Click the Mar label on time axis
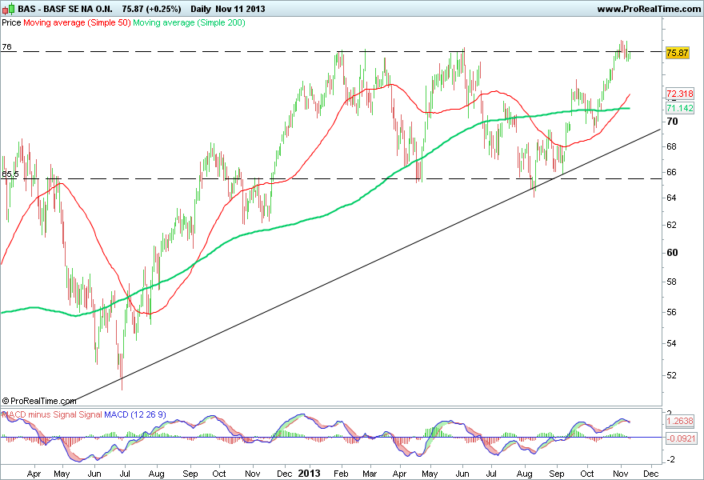This screenshot has height=480, width=704. (370, 474)
